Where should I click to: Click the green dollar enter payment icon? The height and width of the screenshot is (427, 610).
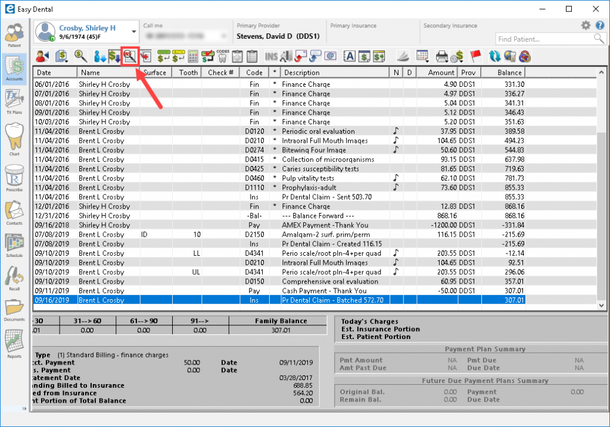(x=163, y=56)
